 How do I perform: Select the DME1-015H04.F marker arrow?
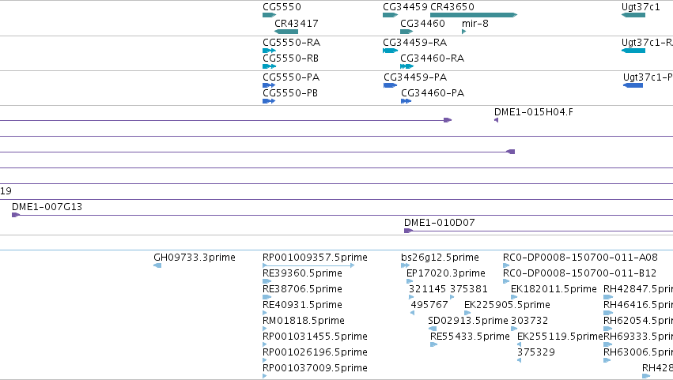tap(496, 120)
